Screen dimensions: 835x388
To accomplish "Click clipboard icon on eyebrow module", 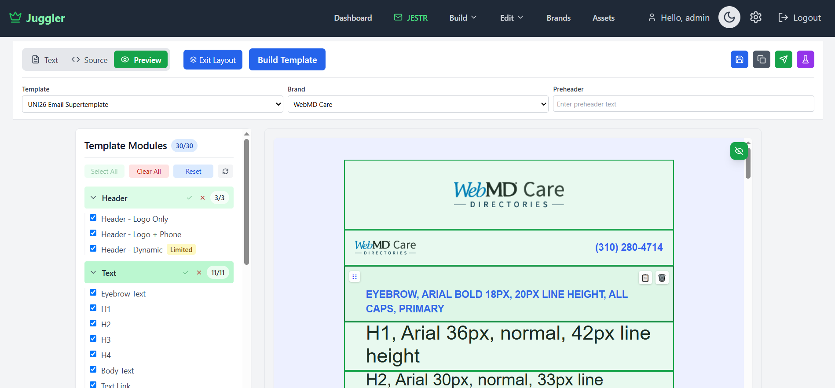I will (645, 278).
